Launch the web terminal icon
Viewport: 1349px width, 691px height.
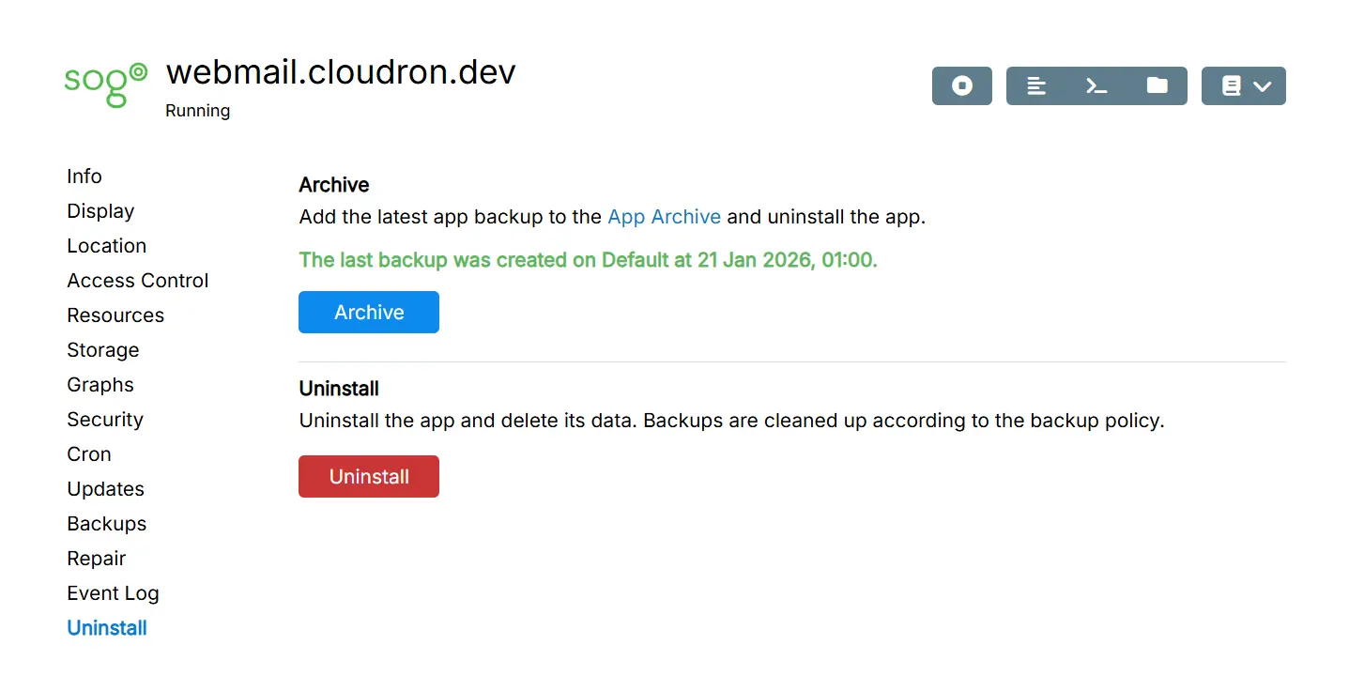click(x=1096, y=85)
